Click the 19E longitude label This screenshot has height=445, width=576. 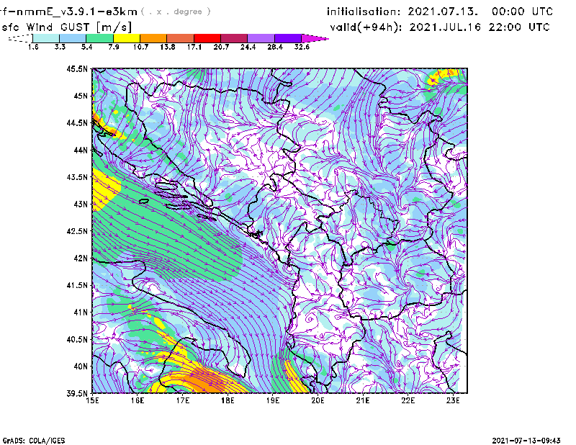tap(273, 400)
